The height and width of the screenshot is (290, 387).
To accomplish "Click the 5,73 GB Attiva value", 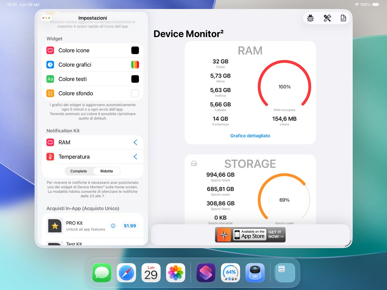I will click(221, 76).
